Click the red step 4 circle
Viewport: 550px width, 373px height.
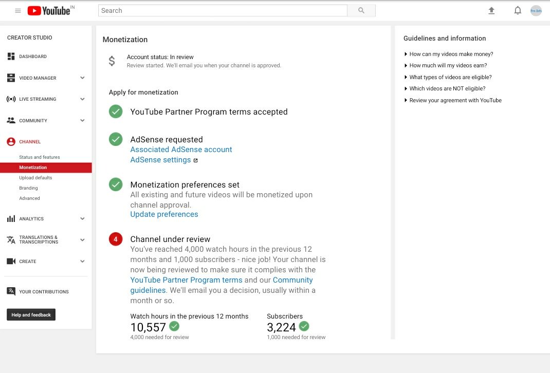click(x=116, y=239)
